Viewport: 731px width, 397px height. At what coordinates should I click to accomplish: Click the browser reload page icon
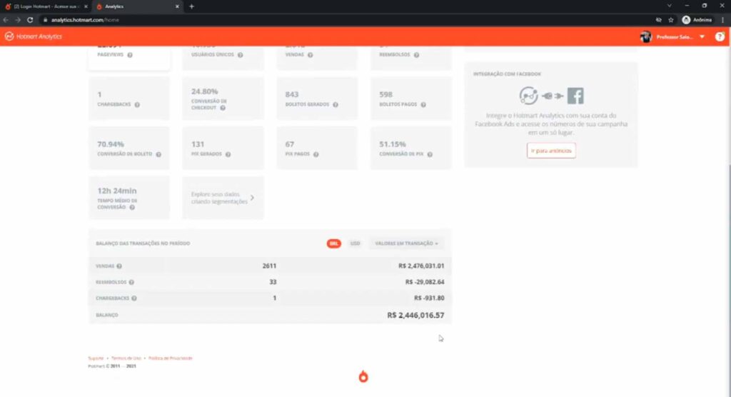click(30, 20)
